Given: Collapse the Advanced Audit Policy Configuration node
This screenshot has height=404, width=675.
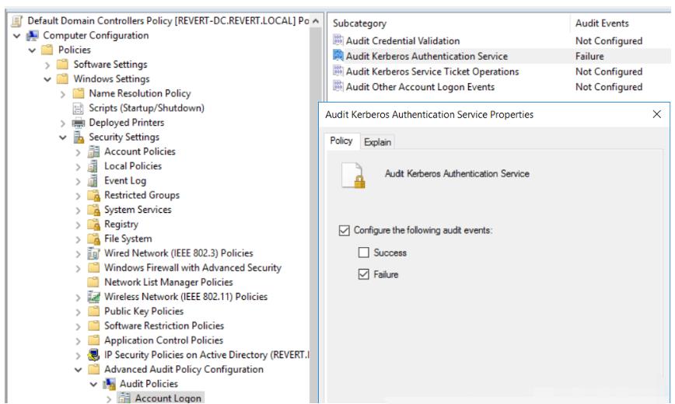Looking at the screenshot, I should click(79, 370).
